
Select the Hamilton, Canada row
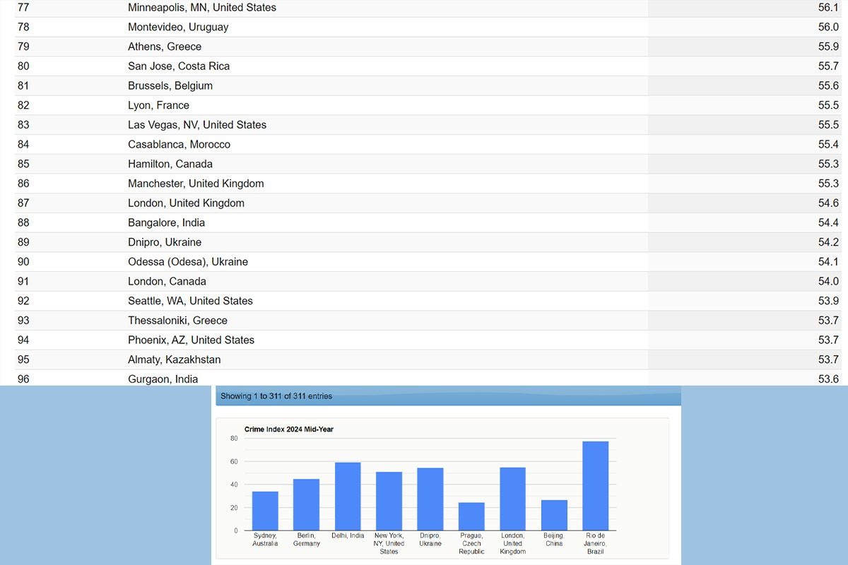pyautogui.click(x=170, y=164)
